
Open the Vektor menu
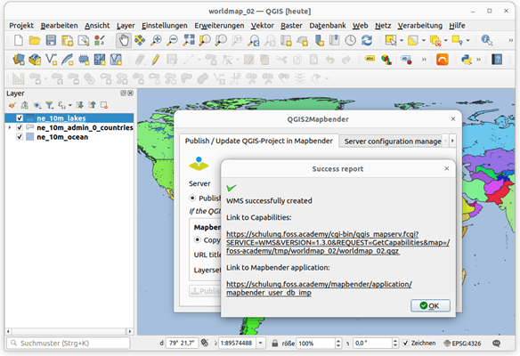tap(262, 26)
